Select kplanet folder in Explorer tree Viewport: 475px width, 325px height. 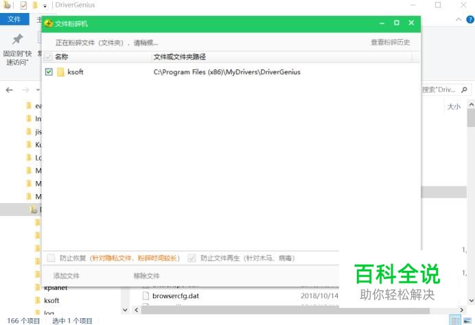coord(56,288)
